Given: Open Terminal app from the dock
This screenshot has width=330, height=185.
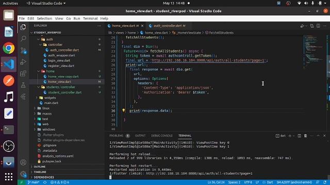Looking at the screenshot, I should coord(9,129).
